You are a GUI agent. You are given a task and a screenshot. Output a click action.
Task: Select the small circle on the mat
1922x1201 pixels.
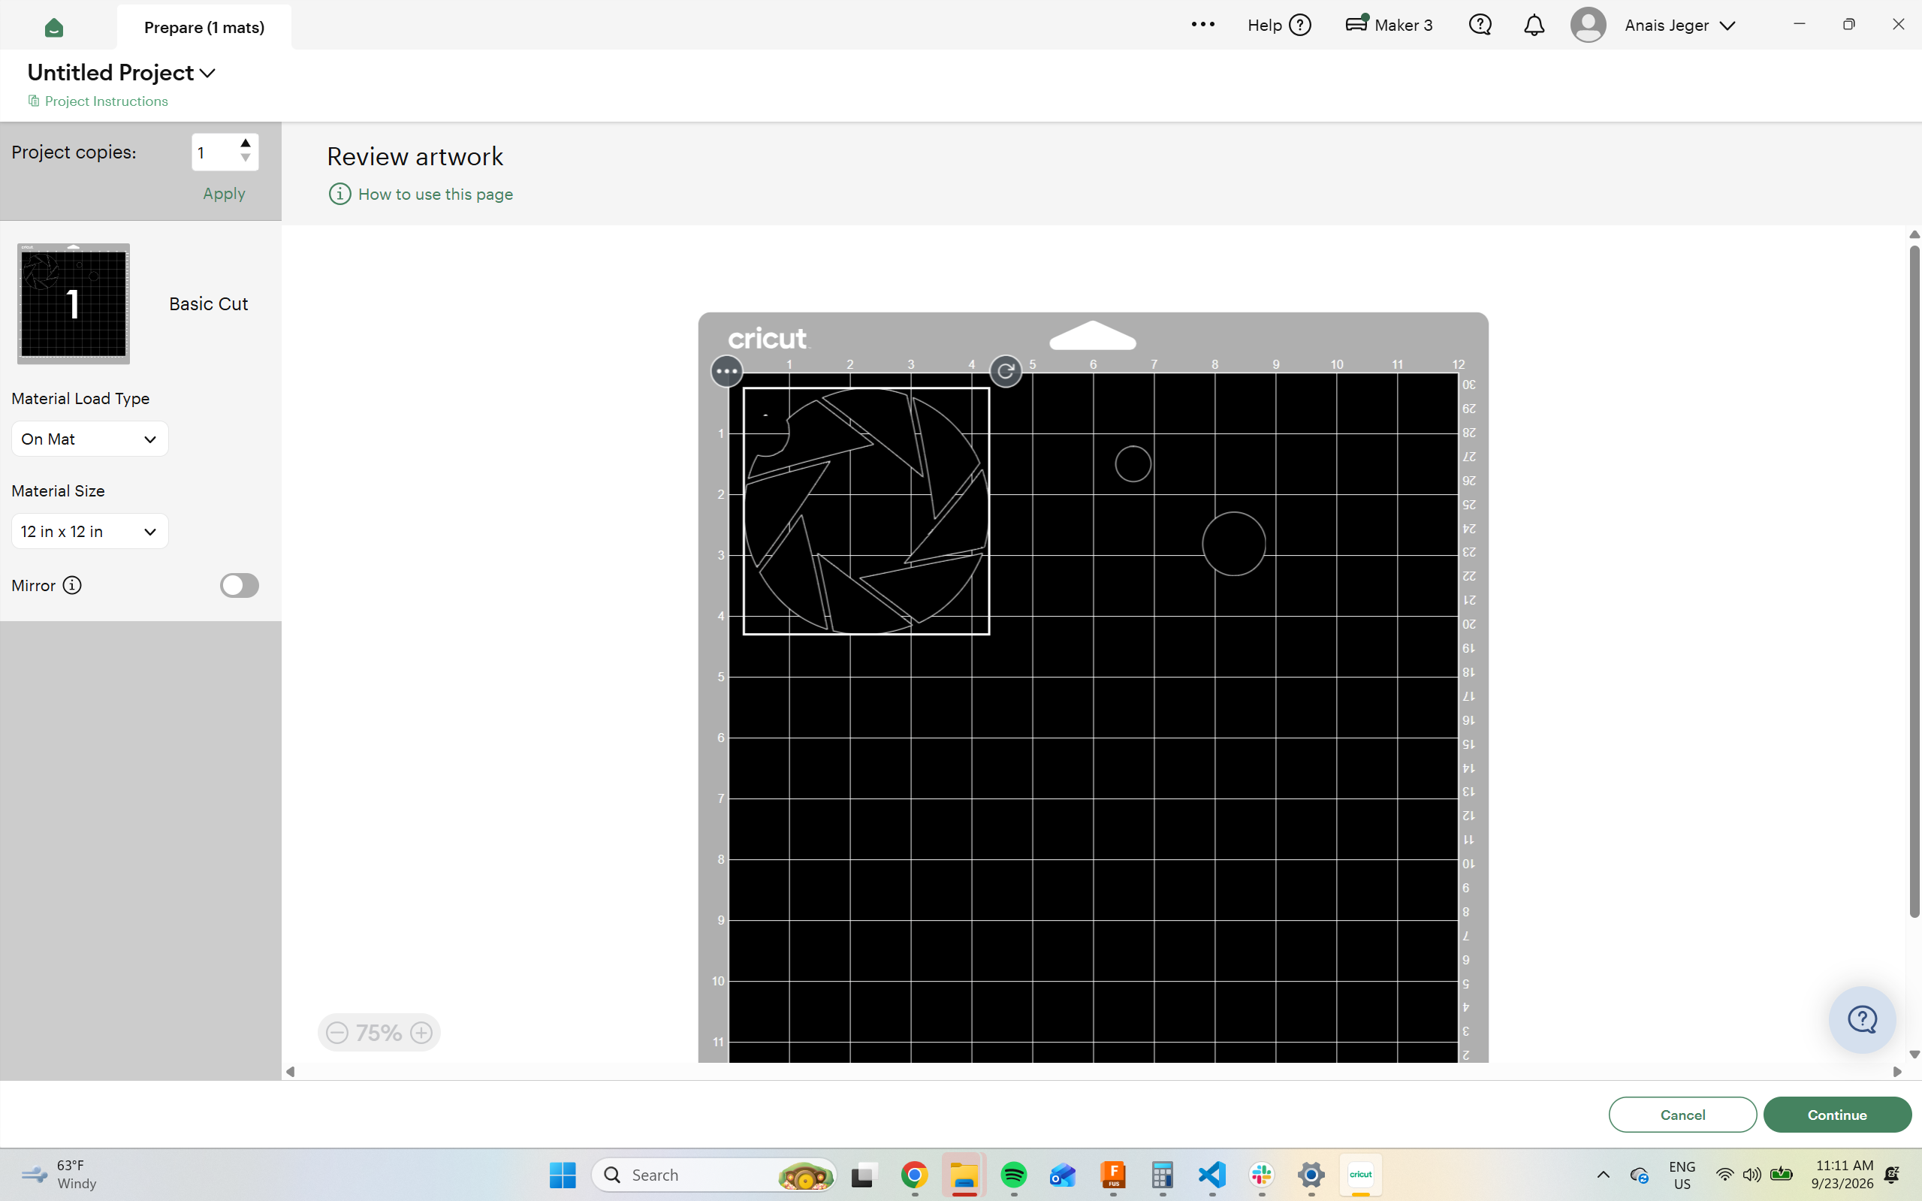tap(1133, 464)
